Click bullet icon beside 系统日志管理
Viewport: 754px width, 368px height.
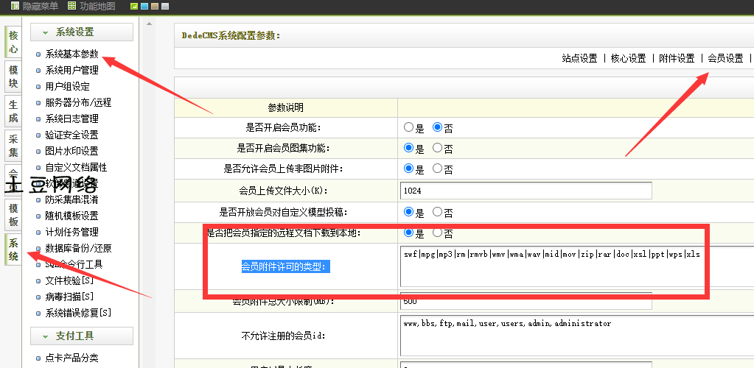coord(38,119)
